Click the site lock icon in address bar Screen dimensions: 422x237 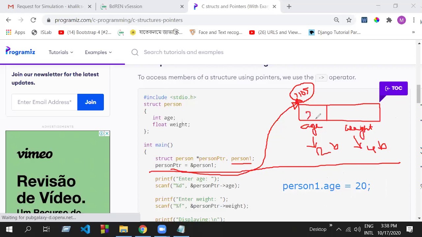tap(49, 20)
